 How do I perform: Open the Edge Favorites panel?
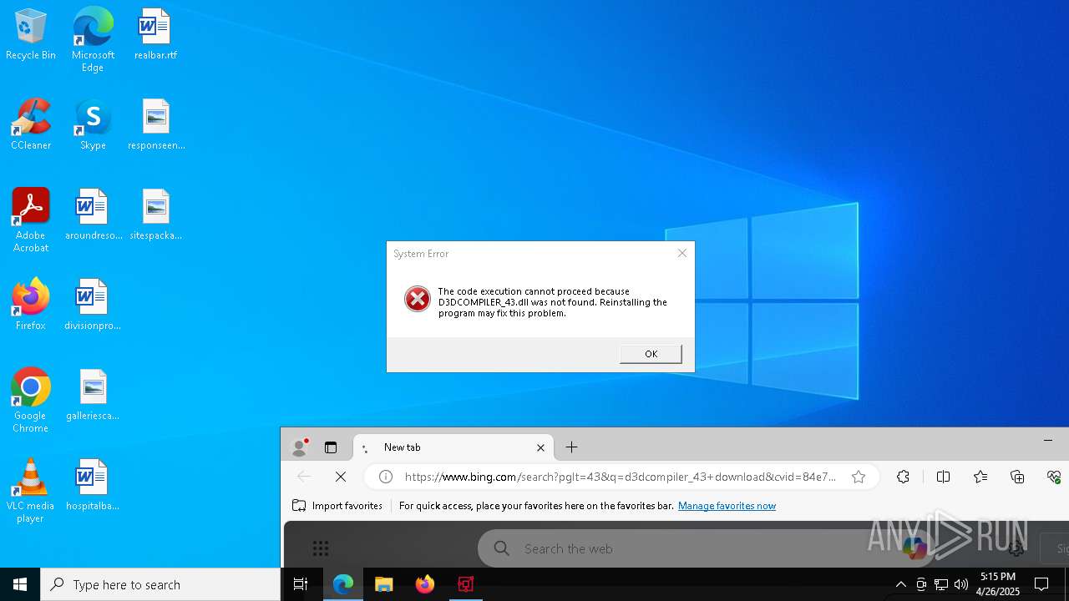pyautogui.click(x=980, y=477)
